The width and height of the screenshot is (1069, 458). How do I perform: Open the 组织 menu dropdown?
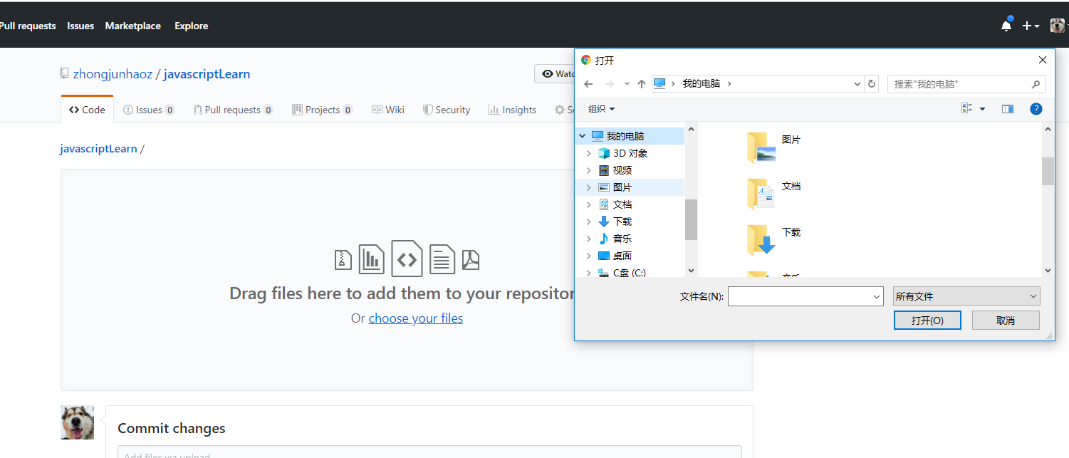(x=601, y=109)
